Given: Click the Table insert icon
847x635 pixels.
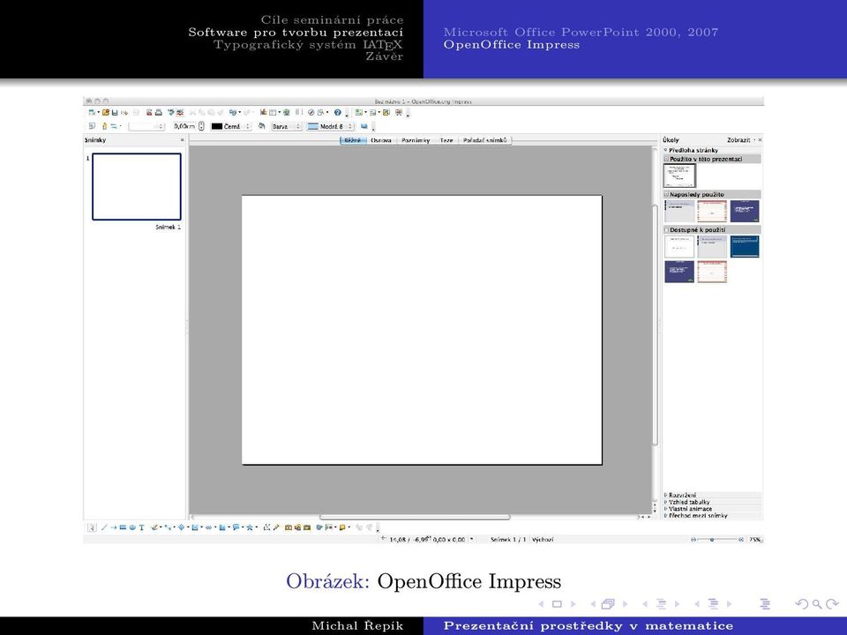Looking at the screenshot, I should (x=273, y=112).
